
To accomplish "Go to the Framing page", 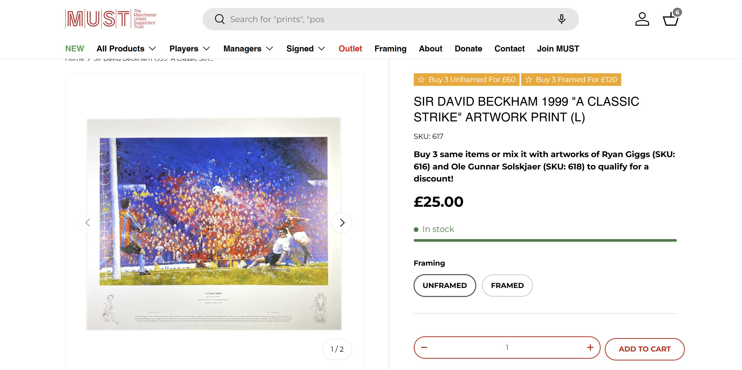I will (390, 49).
